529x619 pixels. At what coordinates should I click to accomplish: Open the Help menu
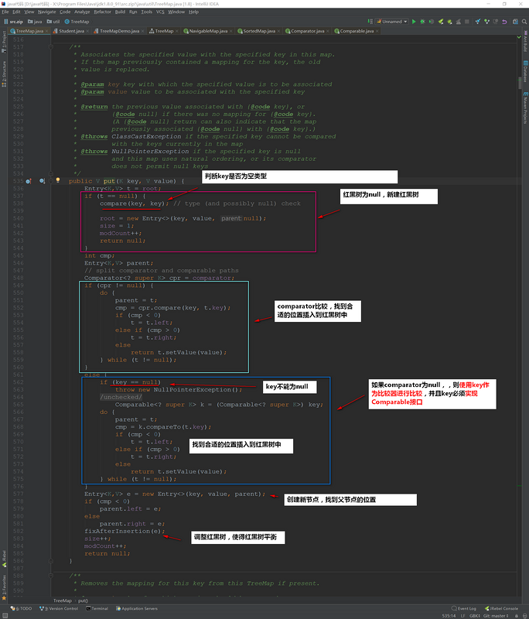193,12
